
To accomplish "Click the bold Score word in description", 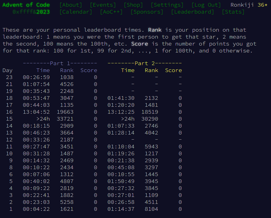I will coord(139,44).
